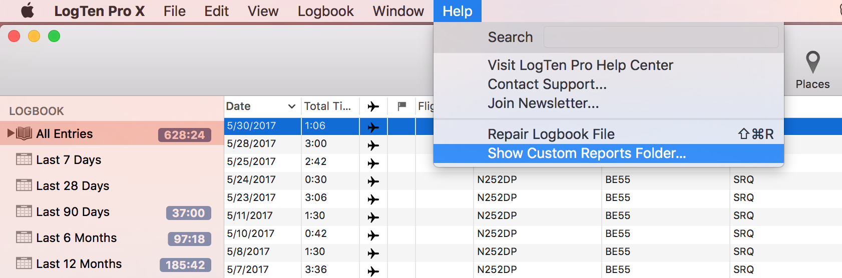Viewport: 842px width, 278px height.
Task: Sort by the Total Ti... column header
Action: pos(330,106)
